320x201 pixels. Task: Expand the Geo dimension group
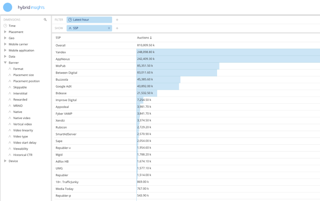(5, 38)
